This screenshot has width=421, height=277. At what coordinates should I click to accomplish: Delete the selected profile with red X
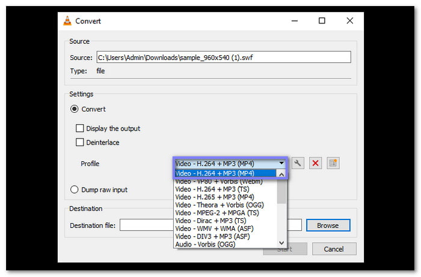coord(315,163)
